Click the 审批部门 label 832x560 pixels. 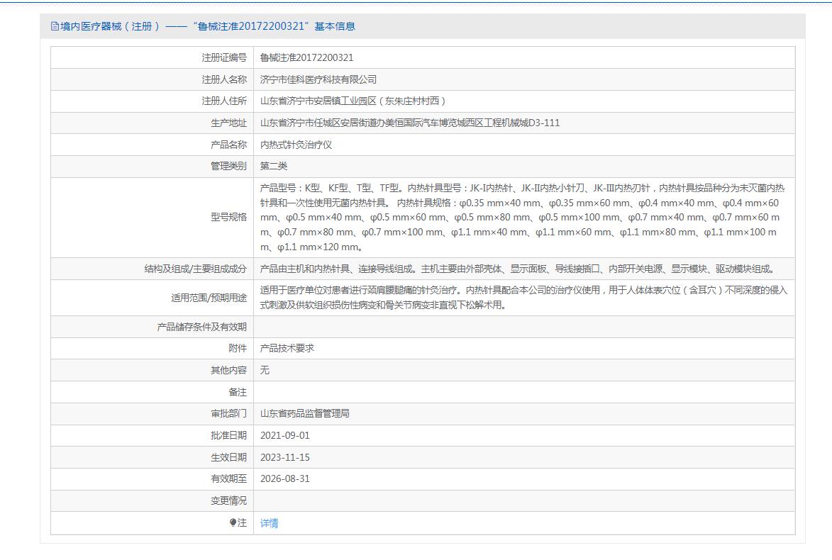228,413
